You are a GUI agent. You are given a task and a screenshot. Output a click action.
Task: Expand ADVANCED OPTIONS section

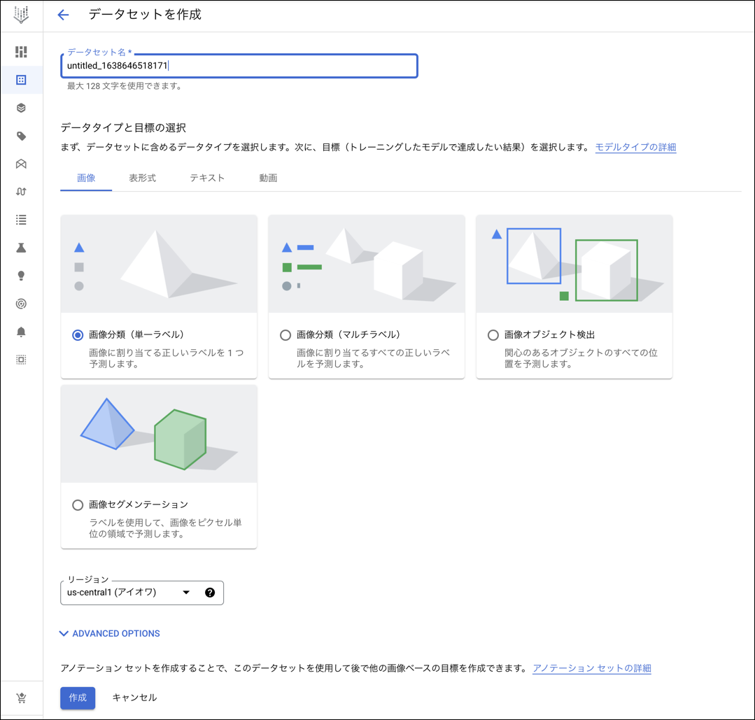pos(110,634)
